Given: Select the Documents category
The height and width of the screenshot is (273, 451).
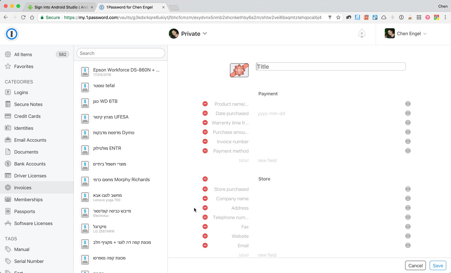Looking at the screenshot, I should [37, 152].
